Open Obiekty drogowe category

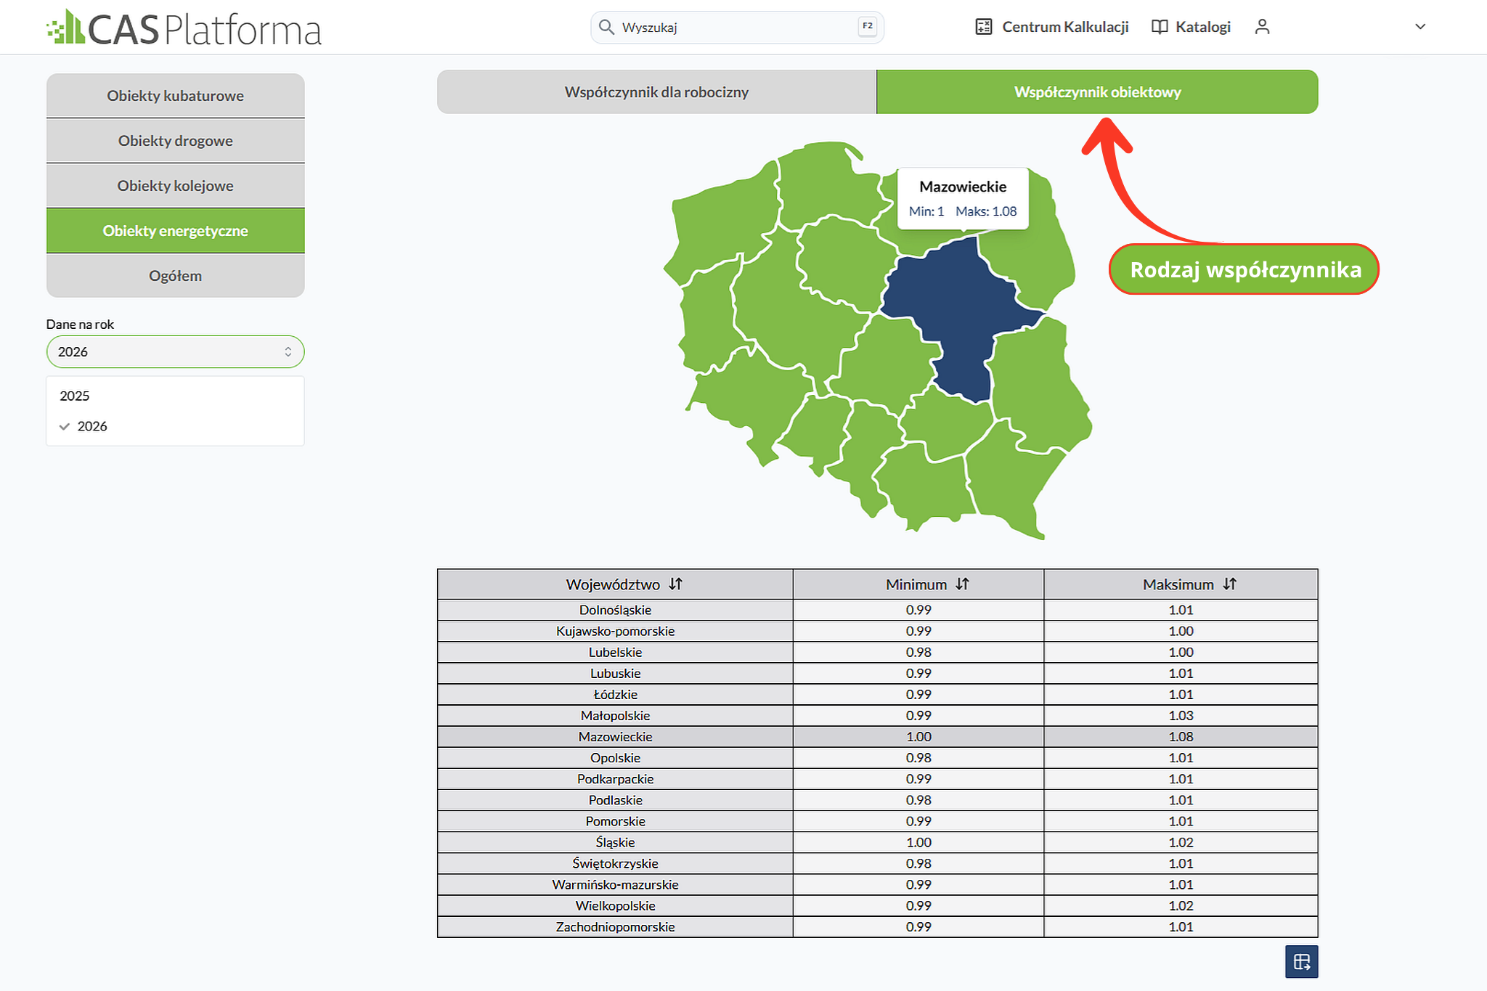tap(175, 141)
